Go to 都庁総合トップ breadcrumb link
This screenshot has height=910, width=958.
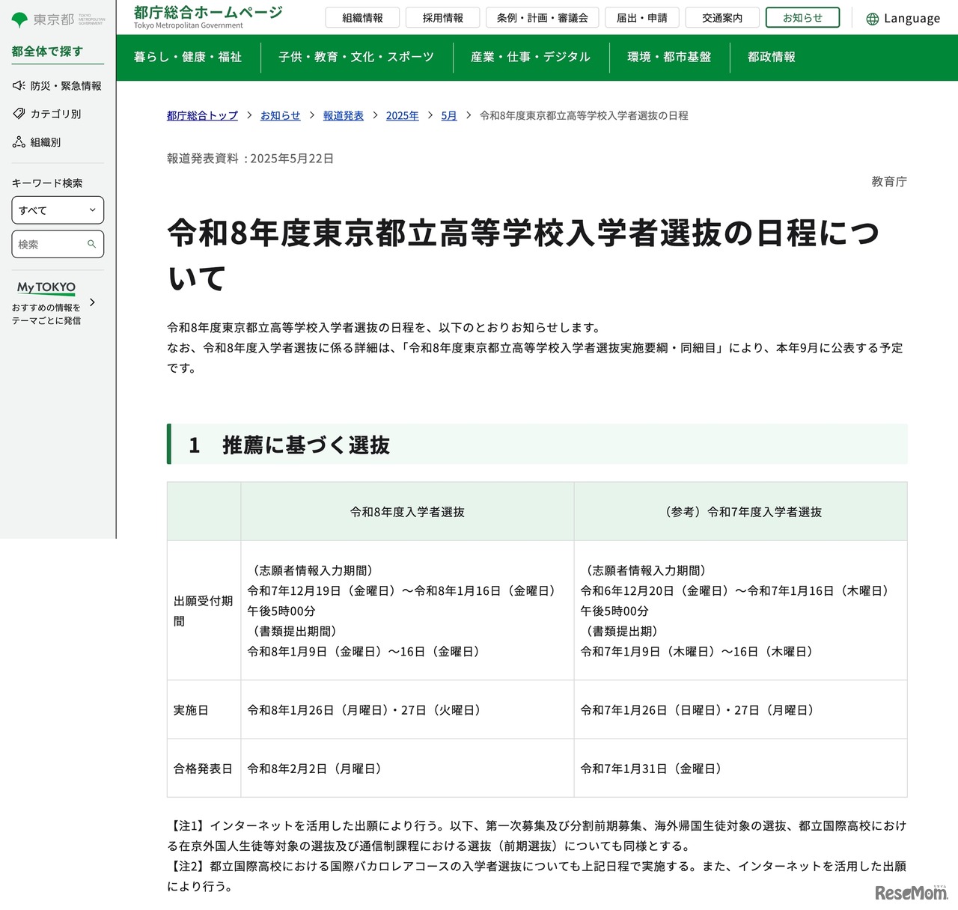coord(202,116)
